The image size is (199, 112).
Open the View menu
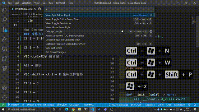[37, 3]
